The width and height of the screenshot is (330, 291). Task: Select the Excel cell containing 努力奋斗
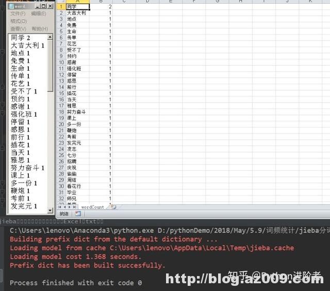tap(77, 112)
